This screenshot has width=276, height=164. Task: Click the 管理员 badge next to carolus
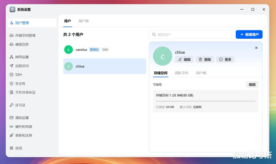[x=94, y=49]
